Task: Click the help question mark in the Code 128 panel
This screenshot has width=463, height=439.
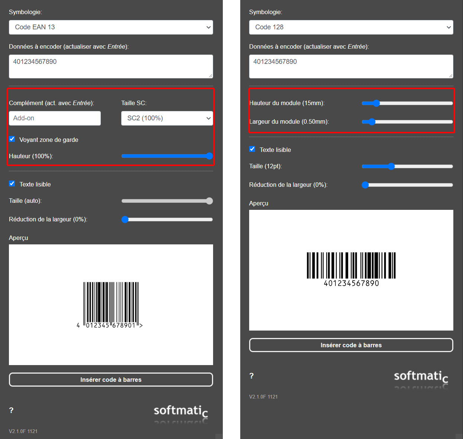Action: pos(251,376)
